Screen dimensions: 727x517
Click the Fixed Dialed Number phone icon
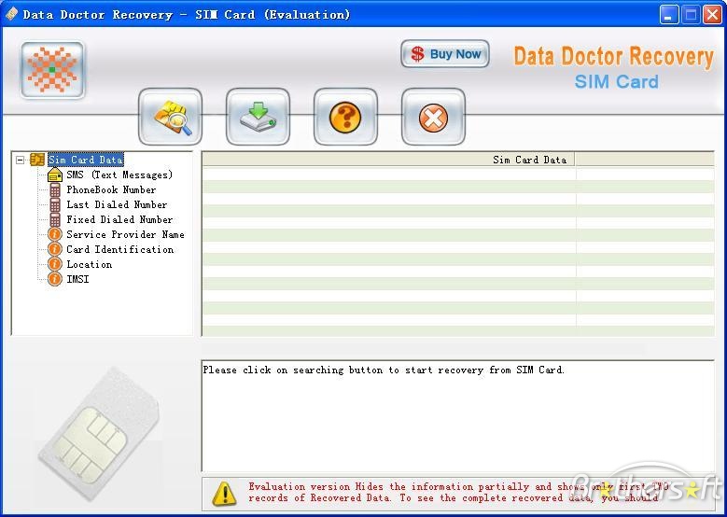point(55,219)
